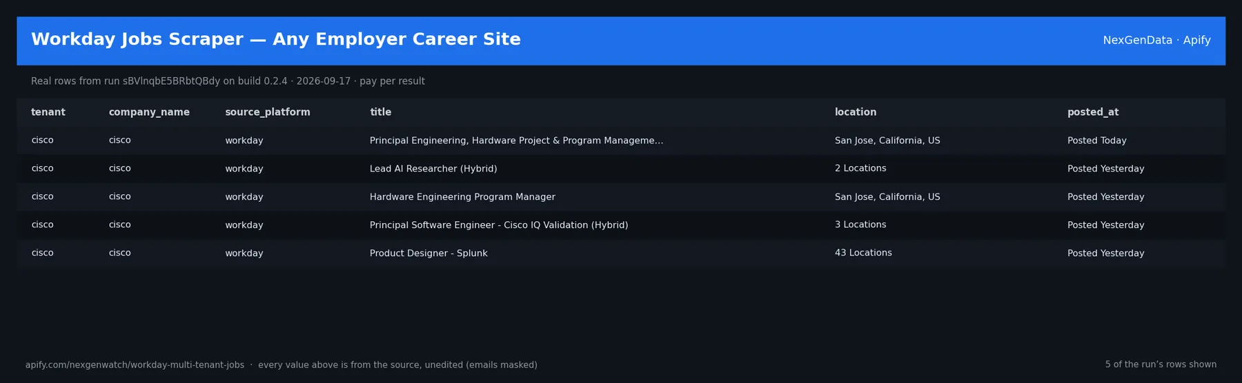This screenshot has width=1242, height=383.
Task: Click 'workday' in the Principal Software Engineer row
Action: [244, 225]
